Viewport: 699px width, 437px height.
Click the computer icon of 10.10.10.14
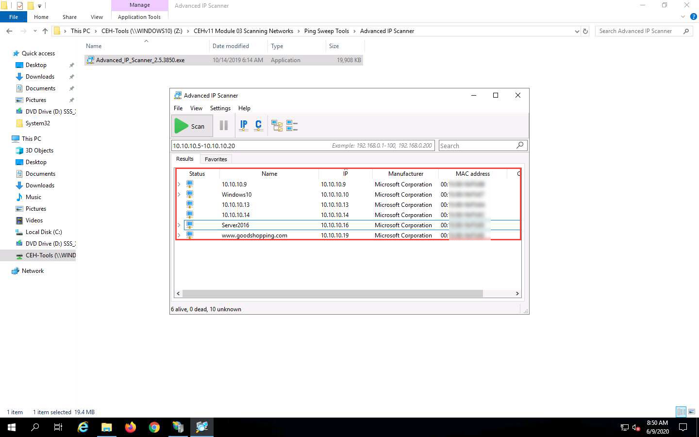(x=190, y=215)
